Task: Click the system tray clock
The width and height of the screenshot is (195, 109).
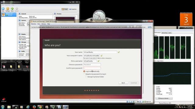Action: point(190,107)
